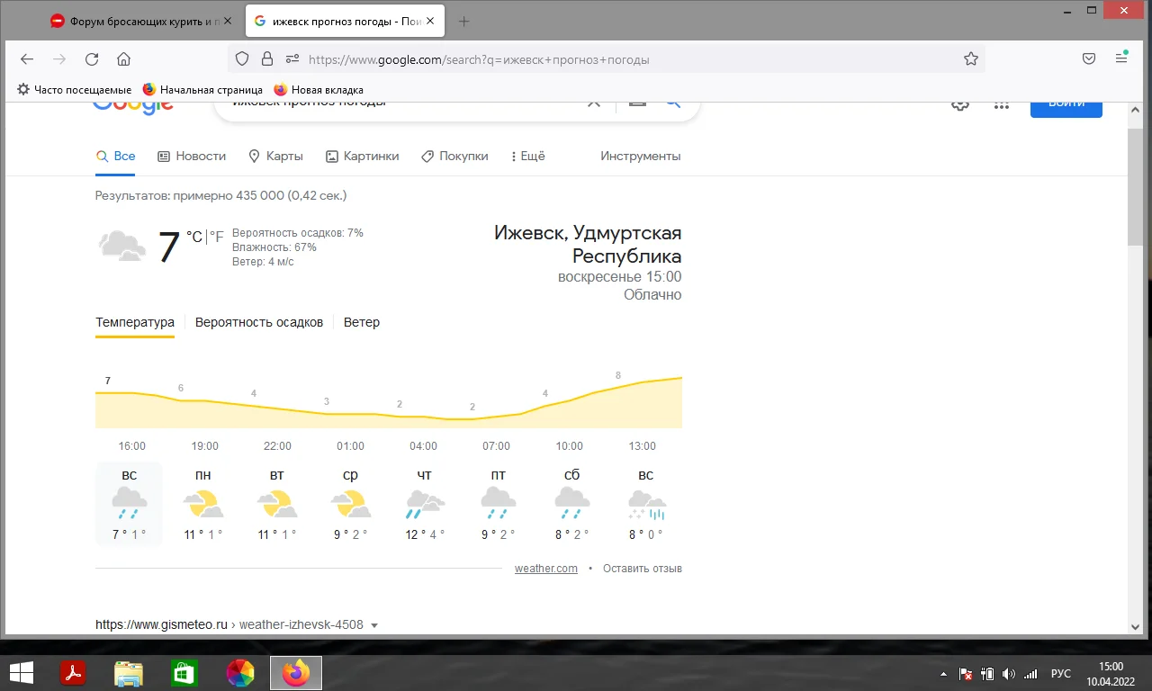Viewport: 1152px width, 691px height.
Task: Close the smoking forum tab
Action: pos(228,21)
